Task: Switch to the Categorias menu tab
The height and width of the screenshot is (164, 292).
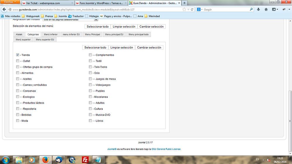Action: pyautogui.click(x=33, y=34)
